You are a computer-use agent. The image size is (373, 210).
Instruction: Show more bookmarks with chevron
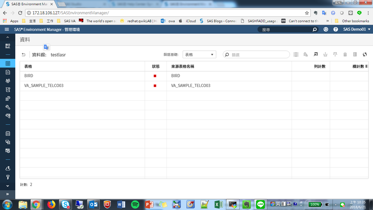pos(327,21)
